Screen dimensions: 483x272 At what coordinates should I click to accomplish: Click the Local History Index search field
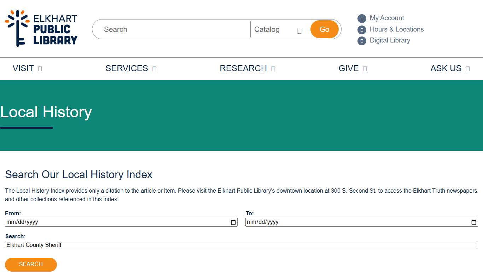pyautogui.click(x=241, y=245)
